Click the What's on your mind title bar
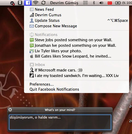Viewport: 132px width, 134px height. click(60, 110)
